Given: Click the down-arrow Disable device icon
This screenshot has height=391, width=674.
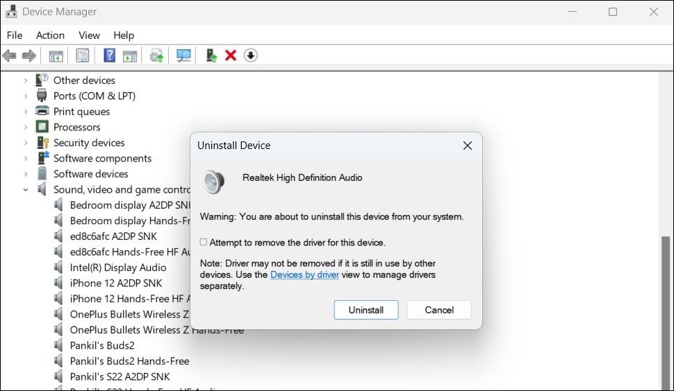Looking at the screenshot, I should pyautogui.click(x=251, y=55).
